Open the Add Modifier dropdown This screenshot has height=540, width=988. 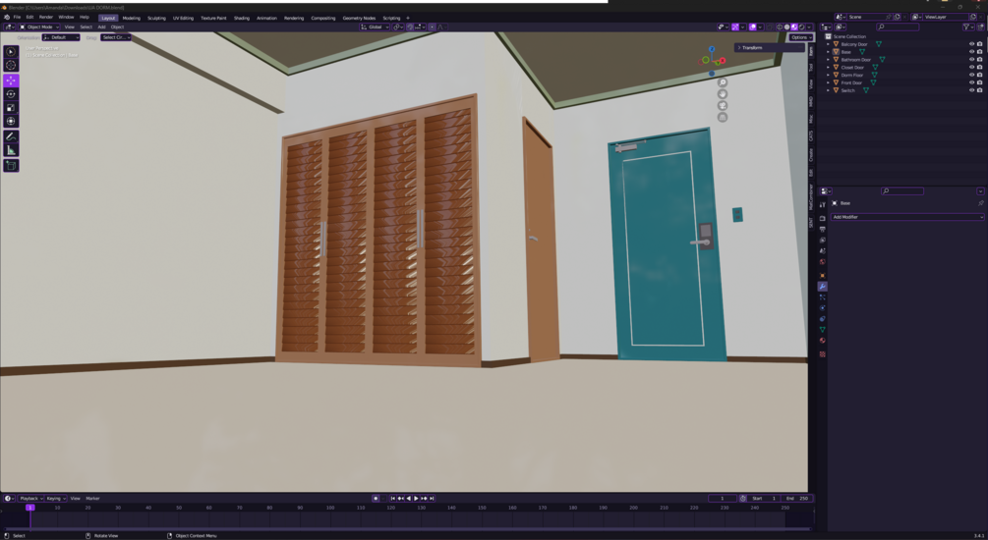(906, 217)
